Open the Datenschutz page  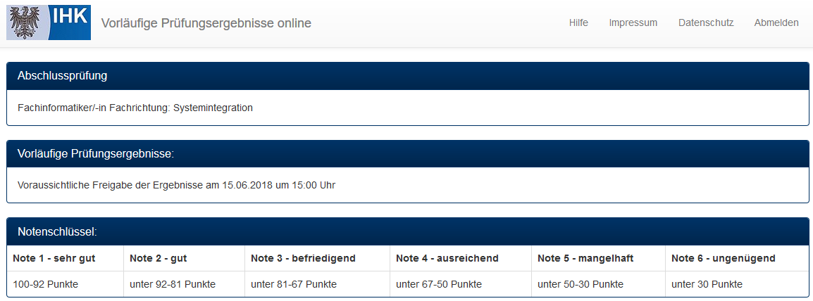tap(705, 23)
